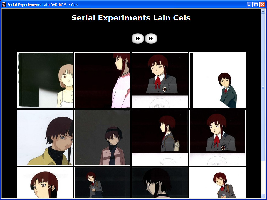267x200 pixels.
Task: Open white-background cel of girl holding device
Action: (217, 183)
